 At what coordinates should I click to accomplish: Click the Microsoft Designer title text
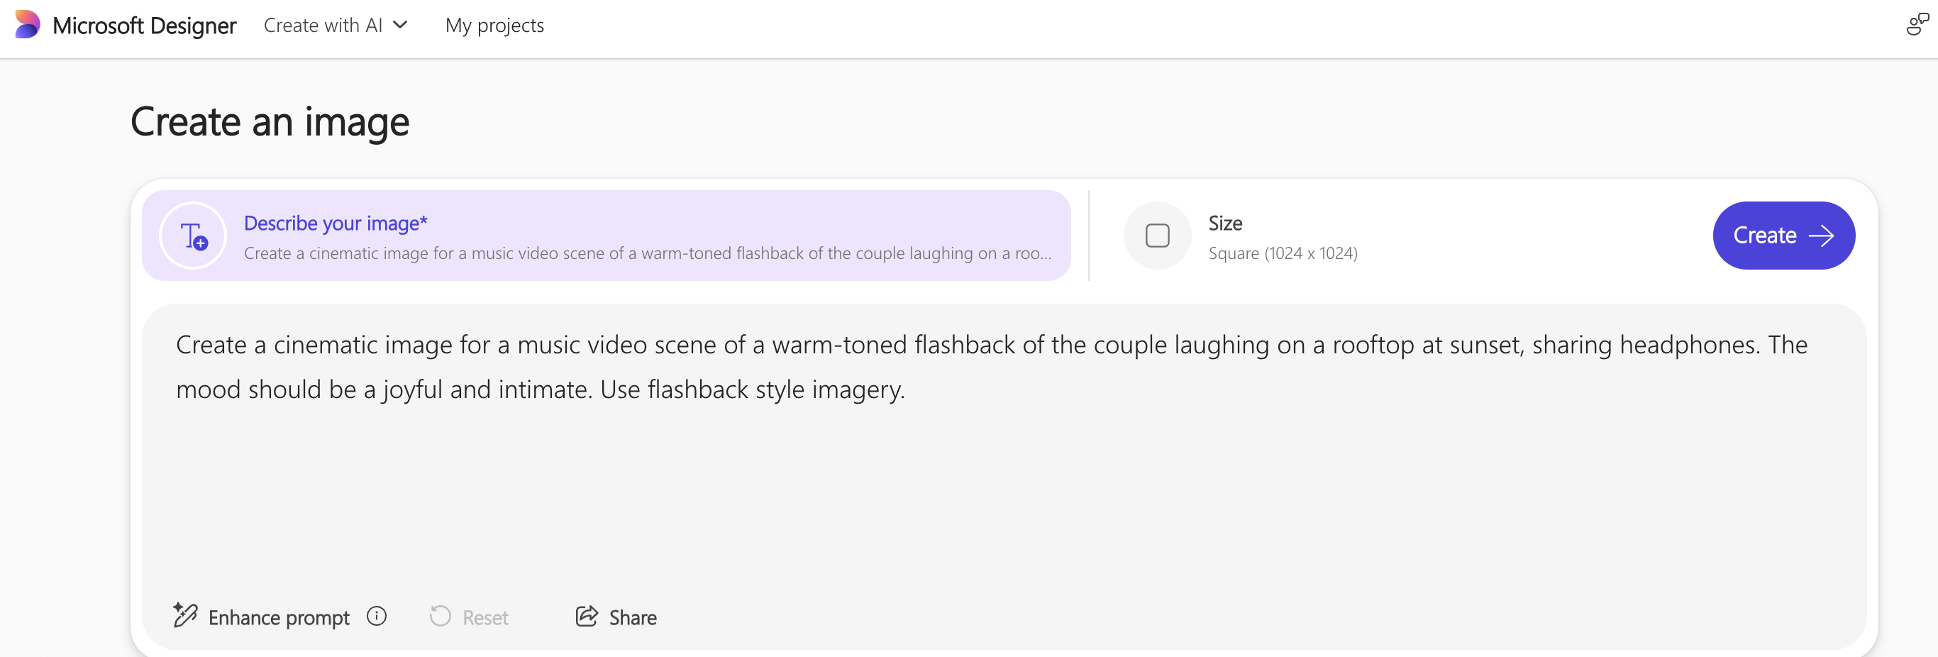(x=145, y=26)
